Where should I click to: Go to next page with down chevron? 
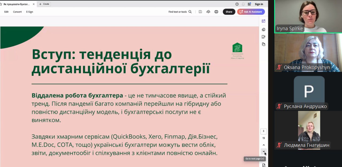tap(264, 152)
